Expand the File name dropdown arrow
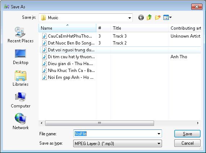This screenshot has width=206, height=153. click(x=159, y=134)
